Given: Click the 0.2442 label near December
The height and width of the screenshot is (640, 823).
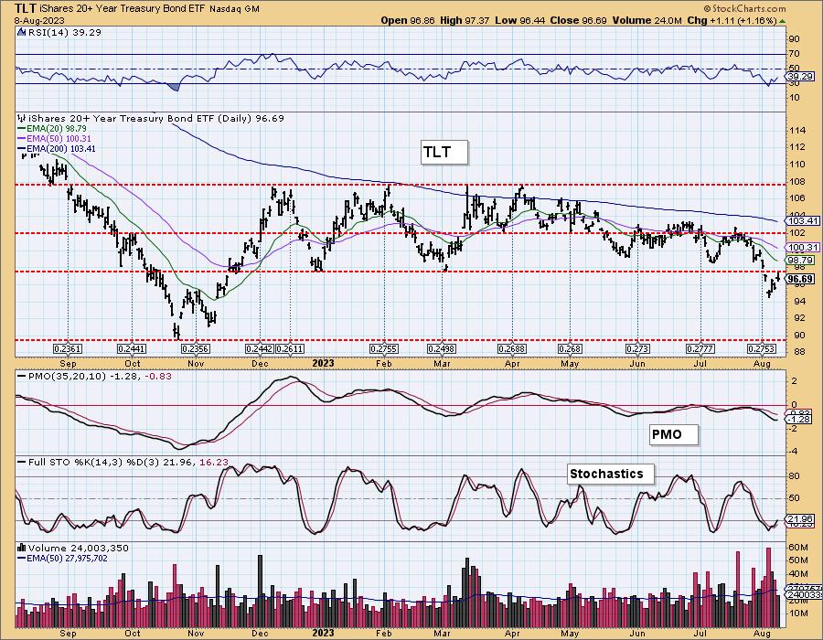Looking at the screenshot, I should pos(260,349).
